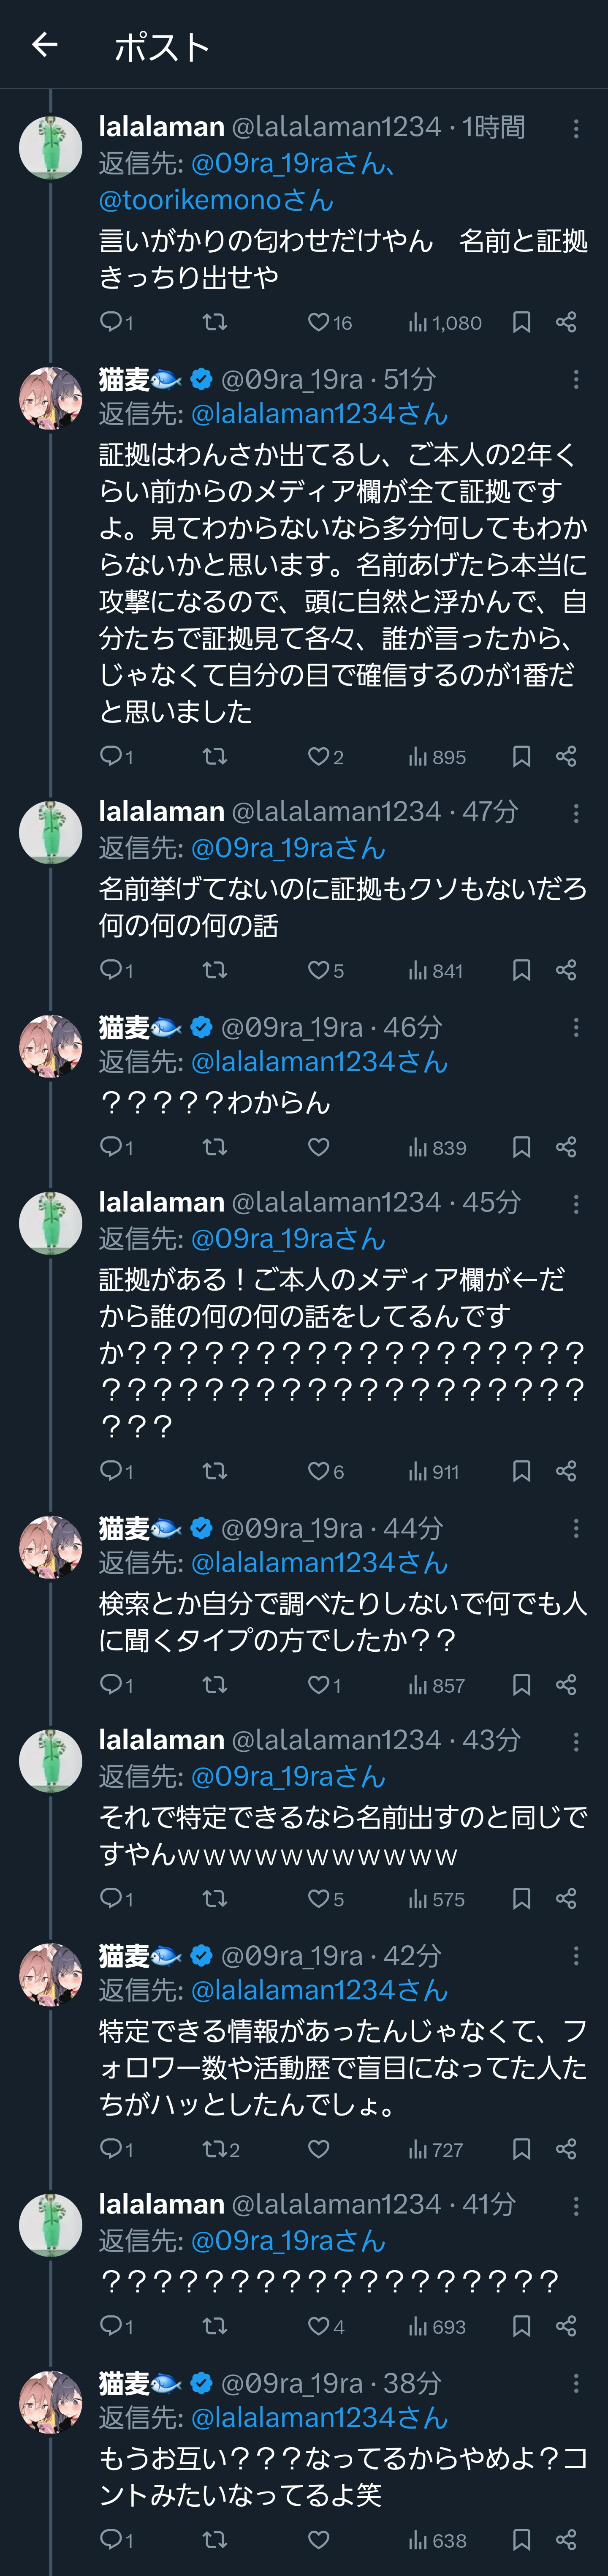This screenshot has width=608, height=2576.
Task: View analytics showing 638 views
Action: [x=437, y=2540]
